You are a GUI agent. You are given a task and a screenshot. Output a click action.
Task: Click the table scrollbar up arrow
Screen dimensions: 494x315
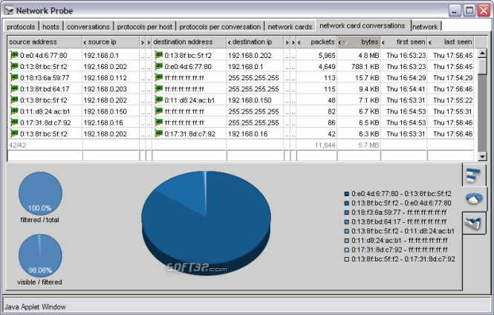pyautogui.click(x=482, y=53)
